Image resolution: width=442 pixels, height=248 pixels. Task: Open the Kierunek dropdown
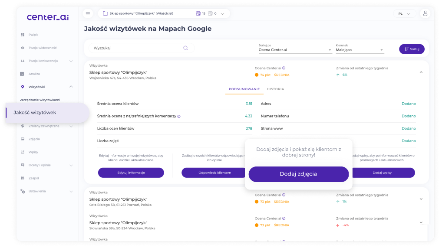(x=360, y=50)
